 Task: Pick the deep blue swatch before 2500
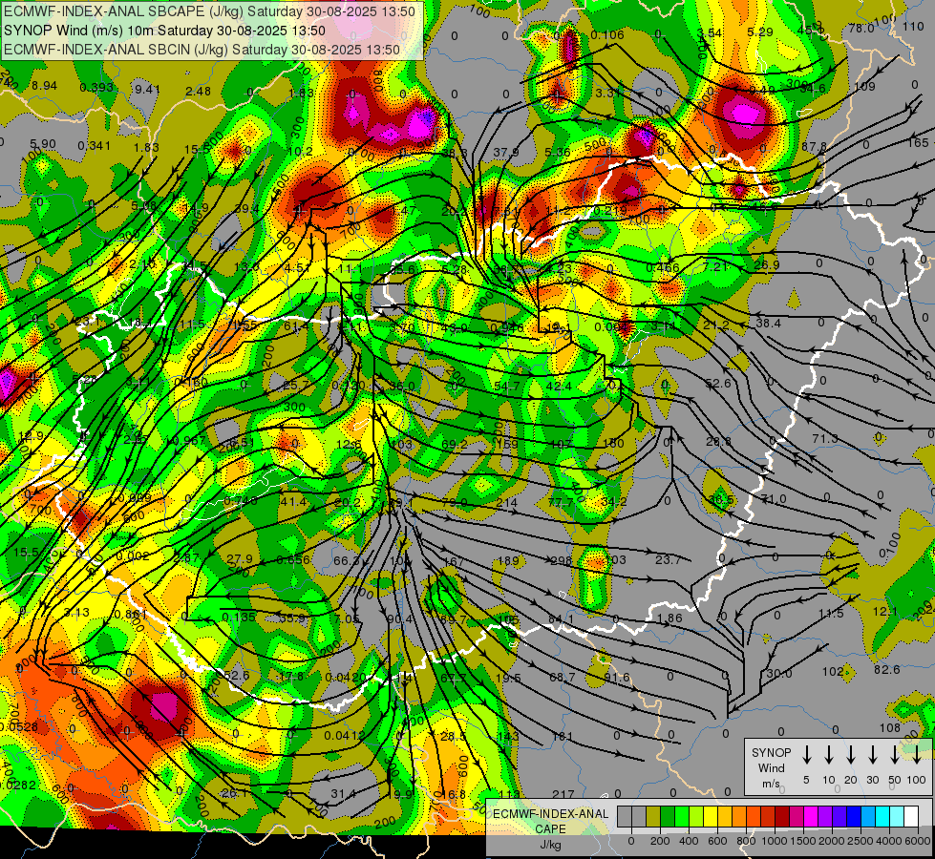tap(854, 816)
